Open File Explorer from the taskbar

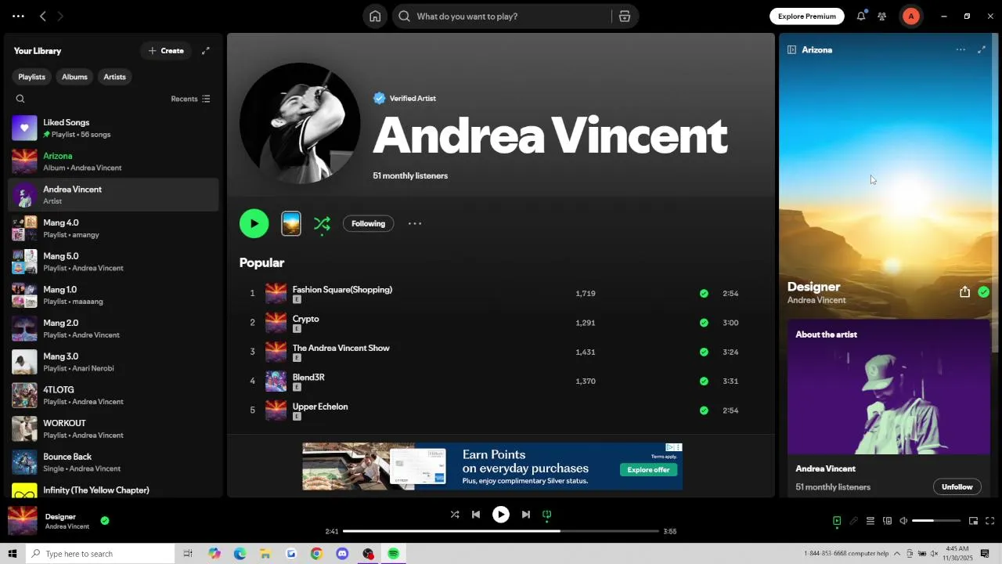pyautogui.click(x=265, y=554)
